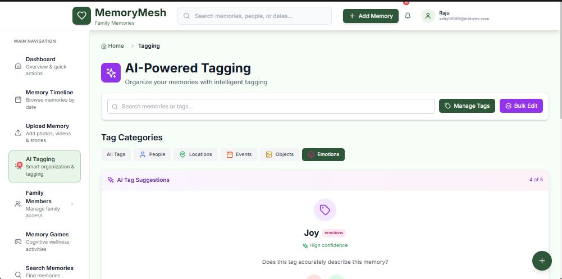The height and width of the screenshot is (279, 562).
Task: Expand the Family Members chevron arrow
Action: [72, 204]
